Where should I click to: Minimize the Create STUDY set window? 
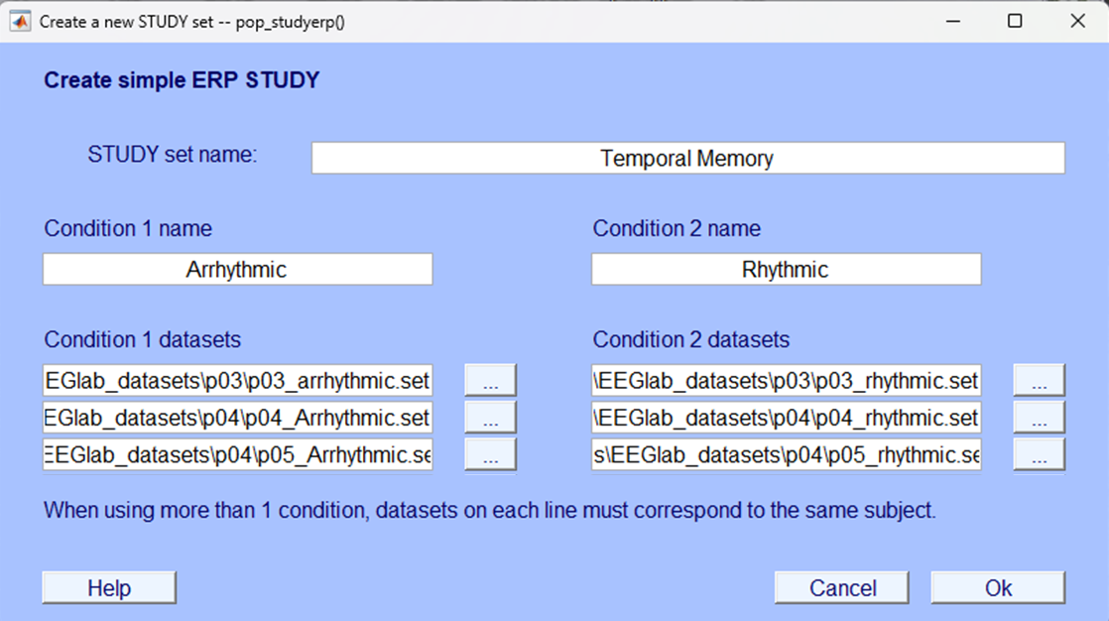[x=952, y=20]
